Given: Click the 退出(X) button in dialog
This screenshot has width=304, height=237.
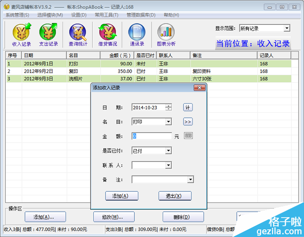Looking at the screenshot, I should pos(175,196).
